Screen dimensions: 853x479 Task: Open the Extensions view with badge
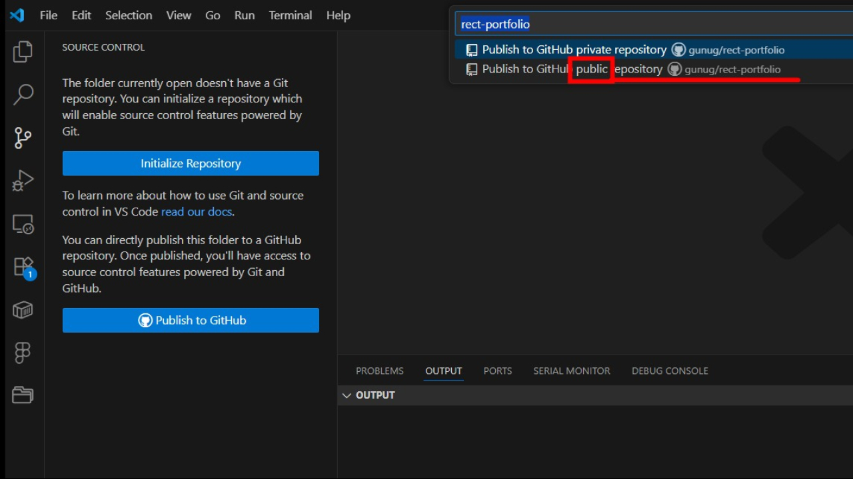23,267
